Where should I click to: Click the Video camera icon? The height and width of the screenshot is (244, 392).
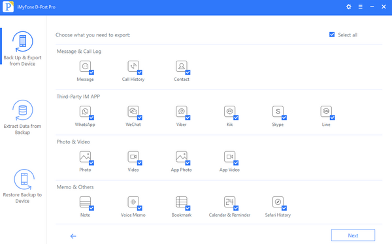coord(133,157)
